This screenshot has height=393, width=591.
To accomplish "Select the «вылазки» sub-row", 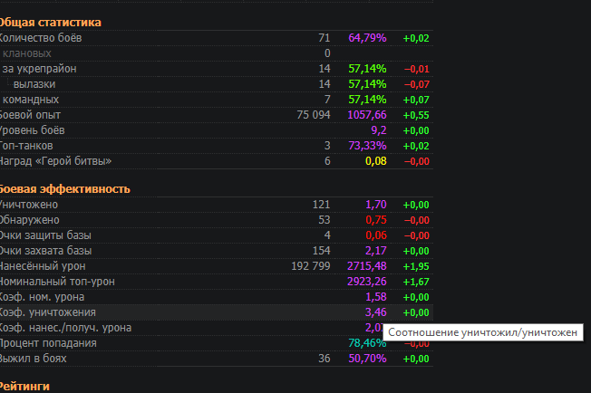I will pyautogui.click(x=34, y=84).
